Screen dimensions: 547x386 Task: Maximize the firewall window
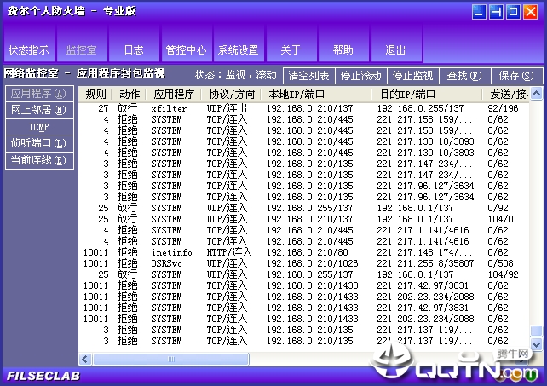tap(513, 12)
